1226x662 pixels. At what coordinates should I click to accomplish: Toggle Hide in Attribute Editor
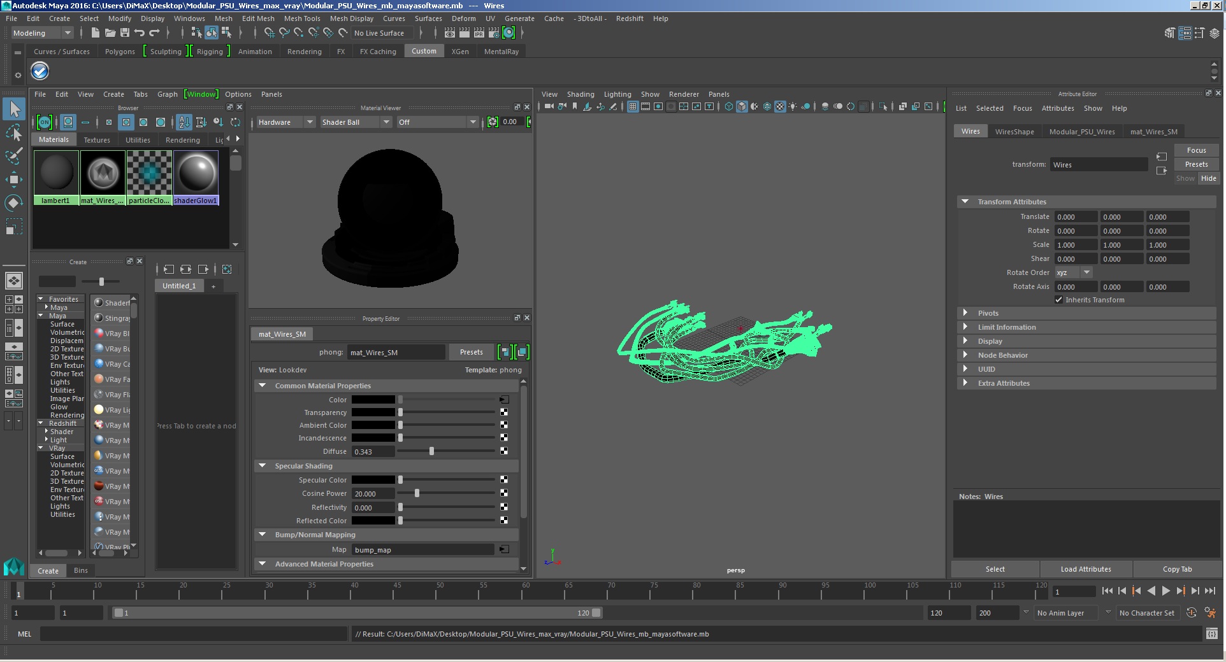[x=1208, y=178]
